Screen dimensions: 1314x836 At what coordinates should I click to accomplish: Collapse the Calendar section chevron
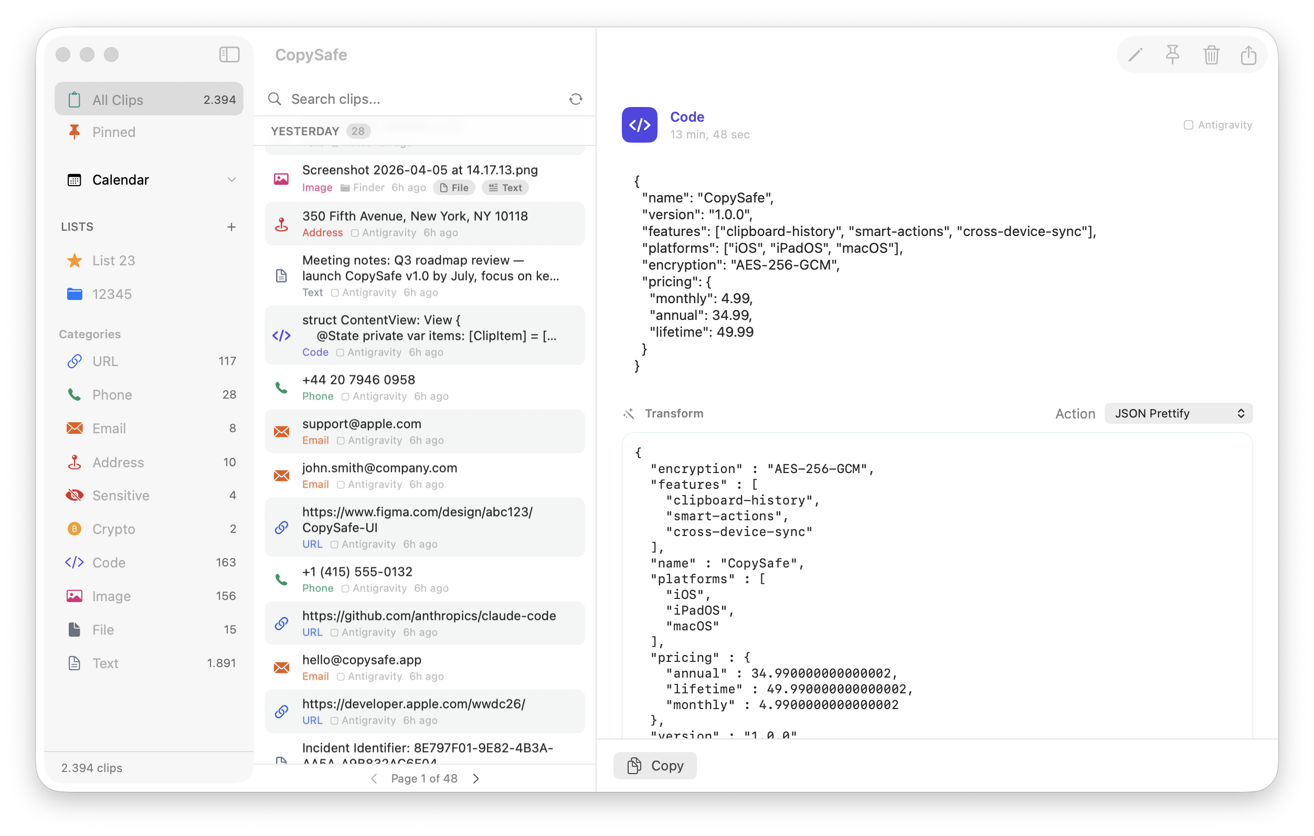[x=231, y=180]
